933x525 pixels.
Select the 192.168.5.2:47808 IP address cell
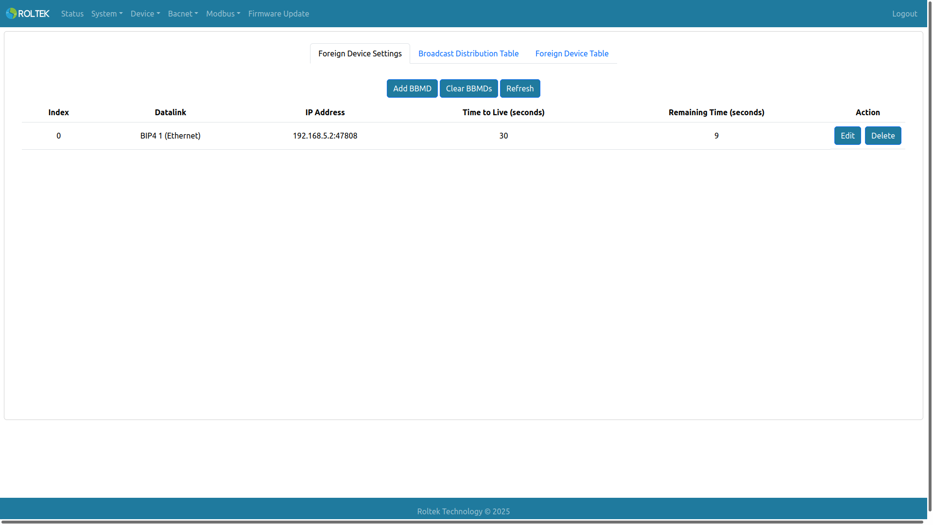coord(325,136)
